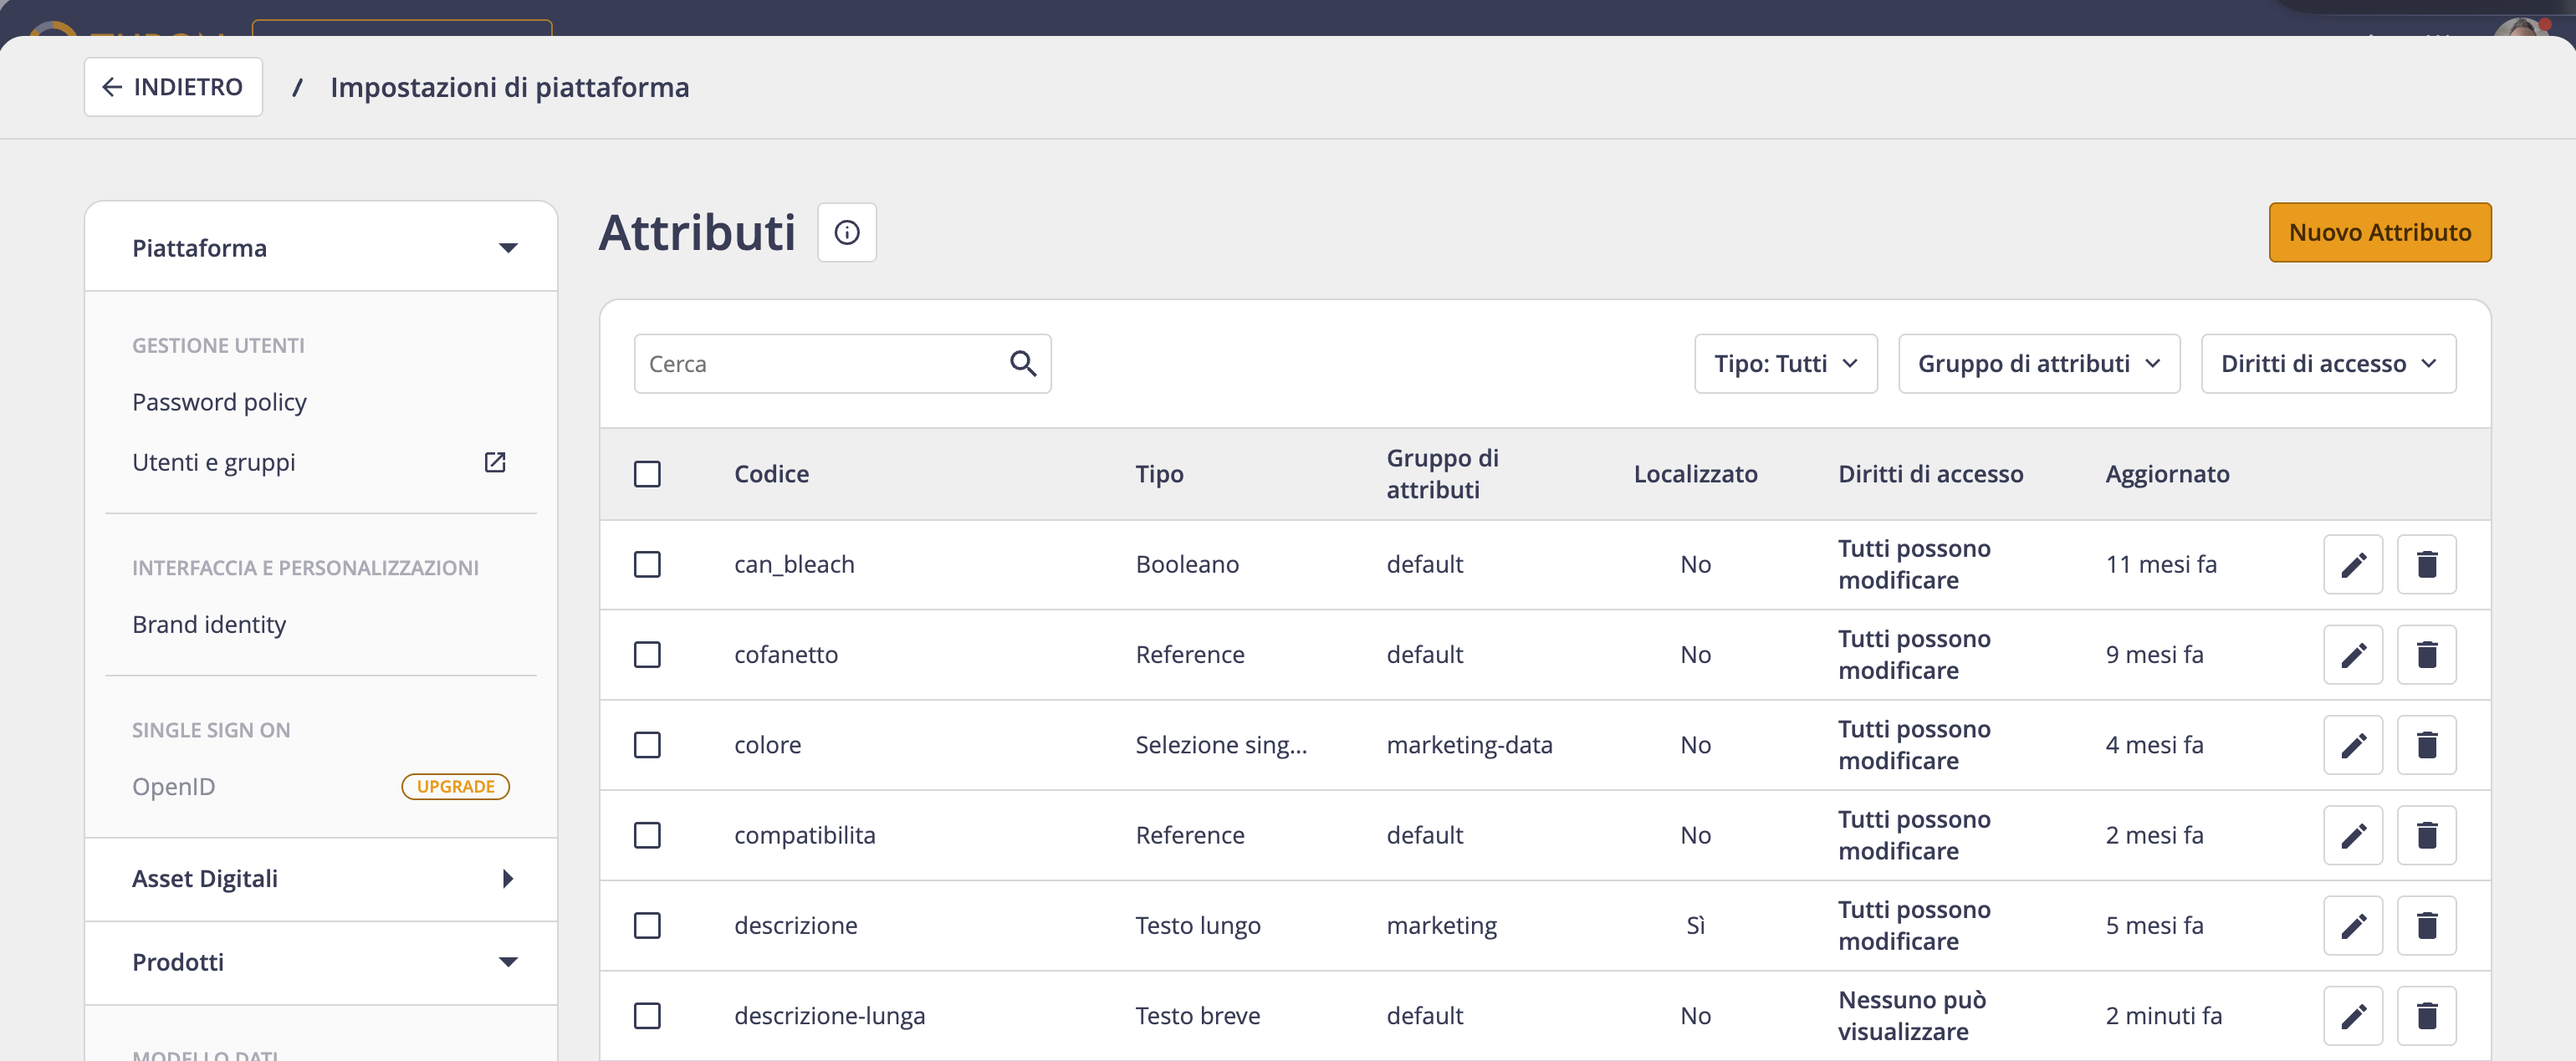This screenshot has width=2576, height=1061.
Task: Click the descrizione-lunga code cell
Action: (x=829, y=1016)
